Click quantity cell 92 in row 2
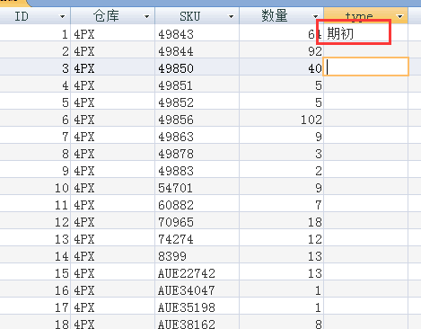Image resolution: width=421 pixels, height=329 pixels. 281,49
